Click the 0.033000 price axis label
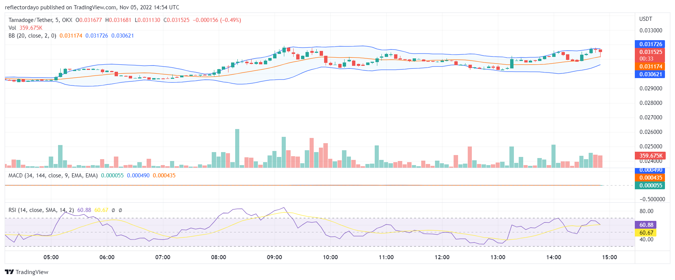The height and width of the screenshot is (280, 675). tap(651, 30)
